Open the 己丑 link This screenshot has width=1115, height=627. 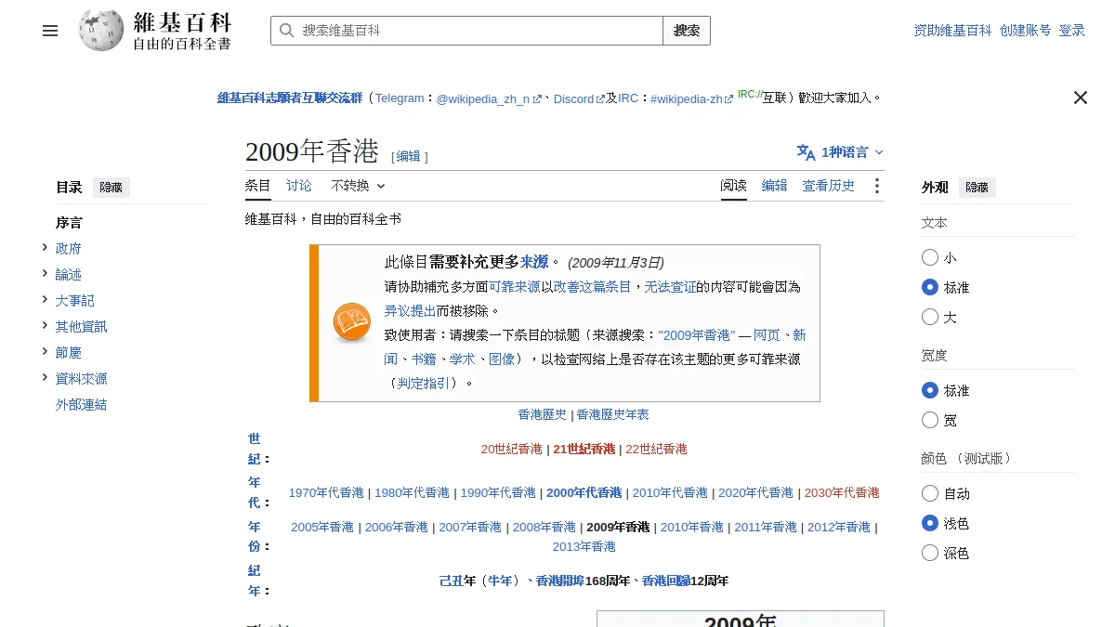coord(451,581)
